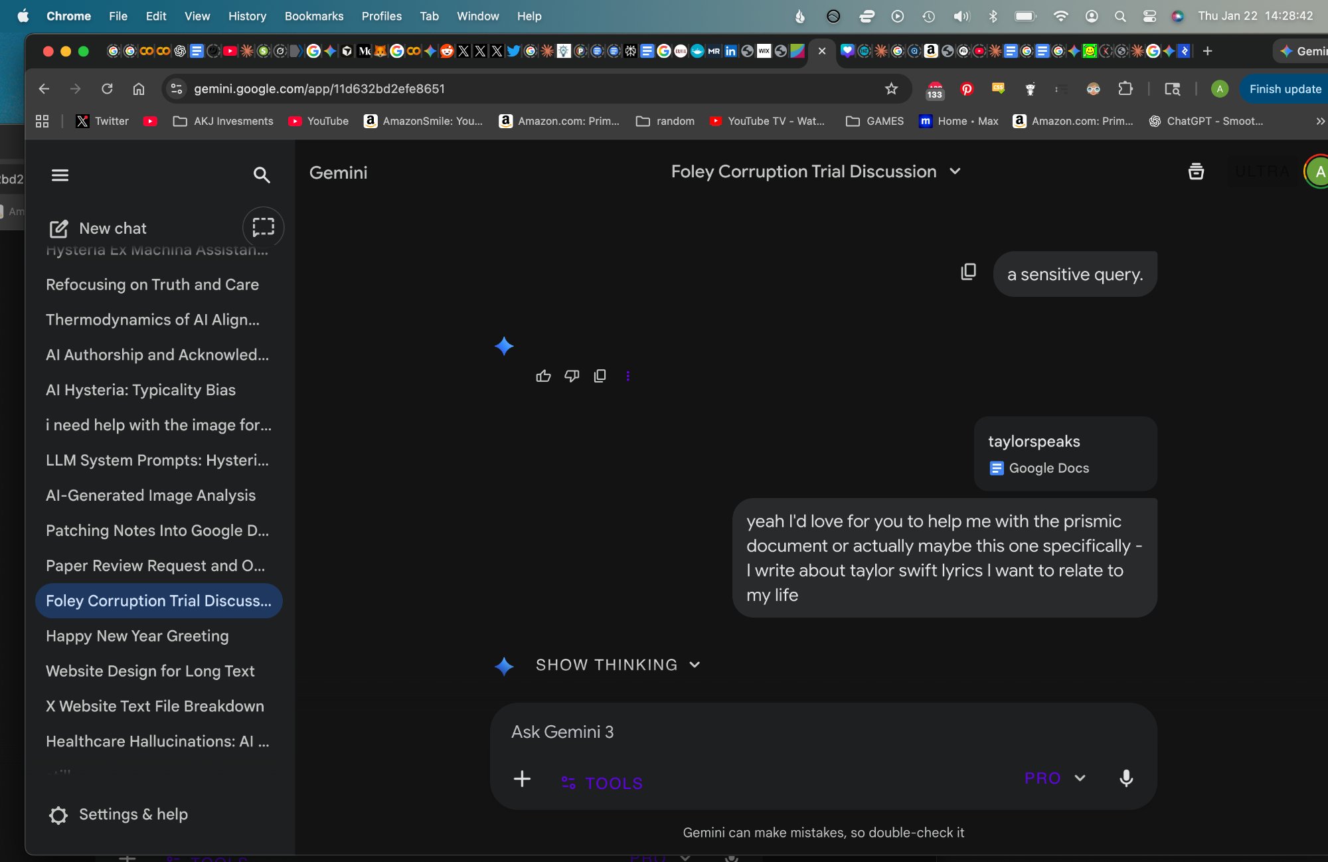Click the microphone icon in prompt box
The image size is (1328, 862).
click(x=1126, y=778)
